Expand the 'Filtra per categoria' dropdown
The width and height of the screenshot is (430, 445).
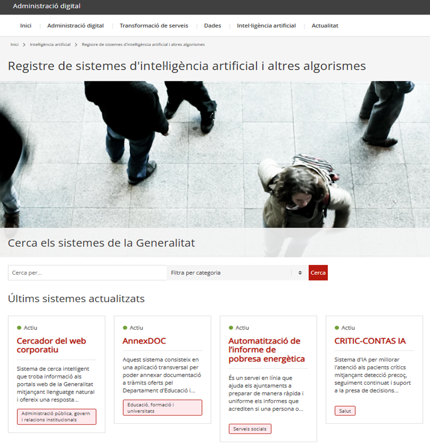pos(230,273)
